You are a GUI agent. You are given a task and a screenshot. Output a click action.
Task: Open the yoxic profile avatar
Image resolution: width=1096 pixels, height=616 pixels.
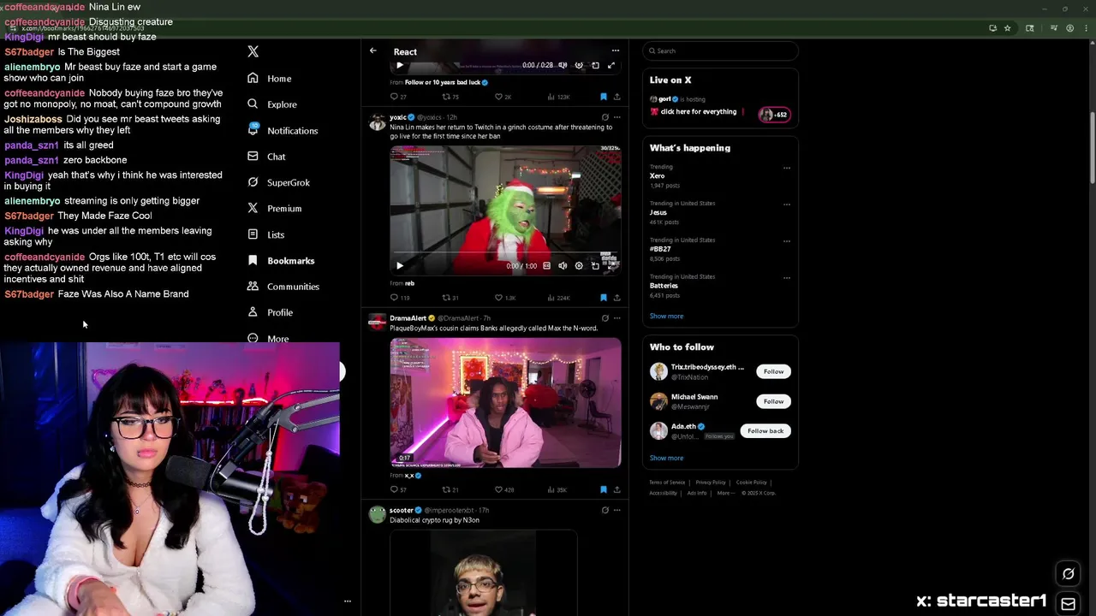pyautogui.click(x=377, y=121)
